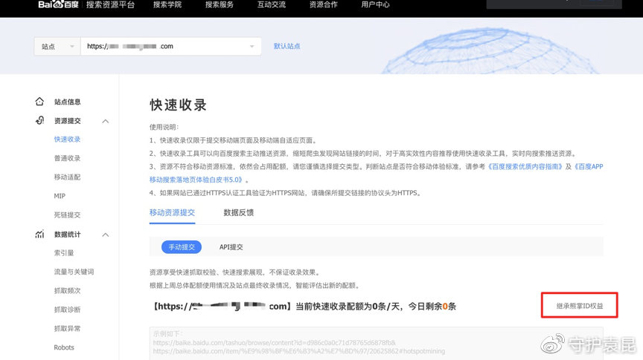Open the site URL dropdown arrow
The image size is (643, 360).
click(x=252, y=46)
